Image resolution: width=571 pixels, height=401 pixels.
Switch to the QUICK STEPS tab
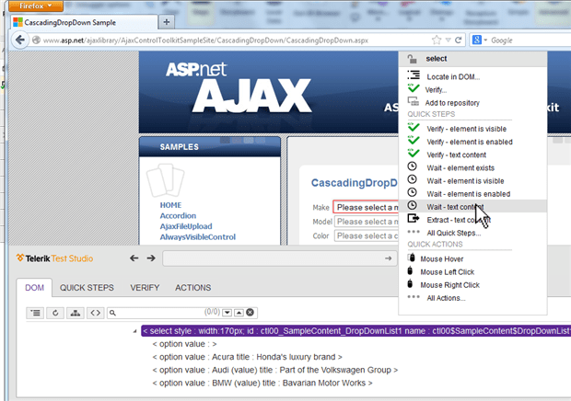pos(87,288)
